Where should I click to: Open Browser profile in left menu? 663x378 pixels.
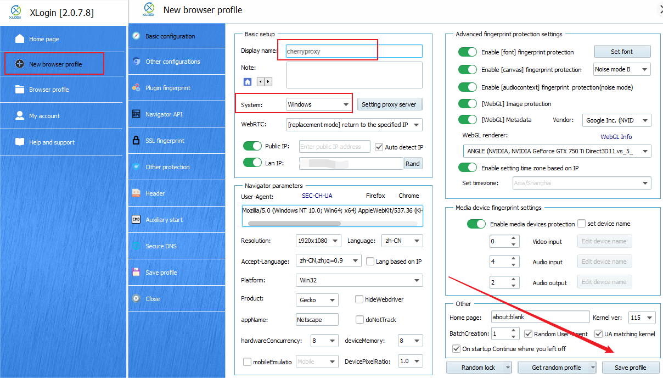coord(49,90)
